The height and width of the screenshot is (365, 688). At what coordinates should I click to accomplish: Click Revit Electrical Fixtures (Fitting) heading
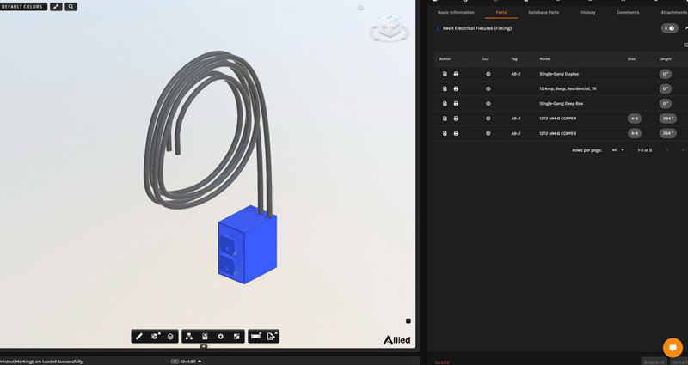tap(477, 28)
